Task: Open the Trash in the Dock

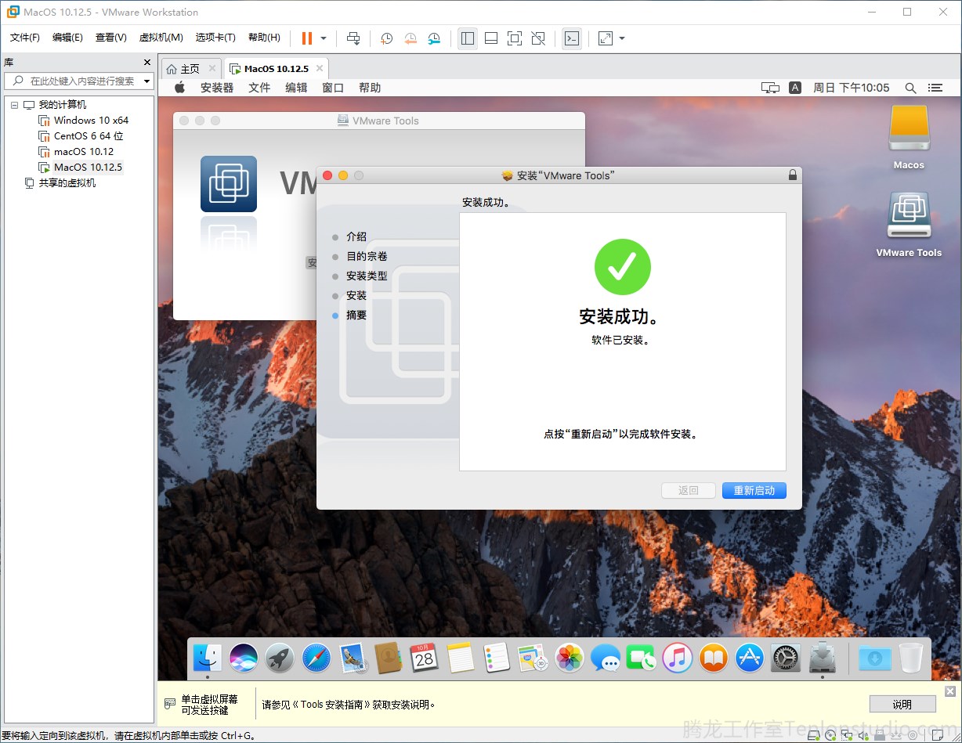Action: coord(910,658)
